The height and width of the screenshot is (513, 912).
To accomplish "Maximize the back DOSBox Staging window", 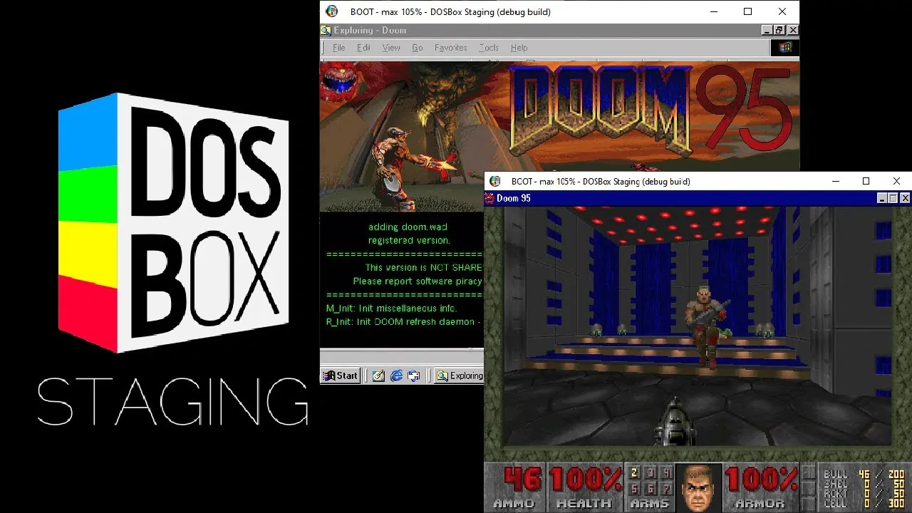I will (x=748, y=11).
